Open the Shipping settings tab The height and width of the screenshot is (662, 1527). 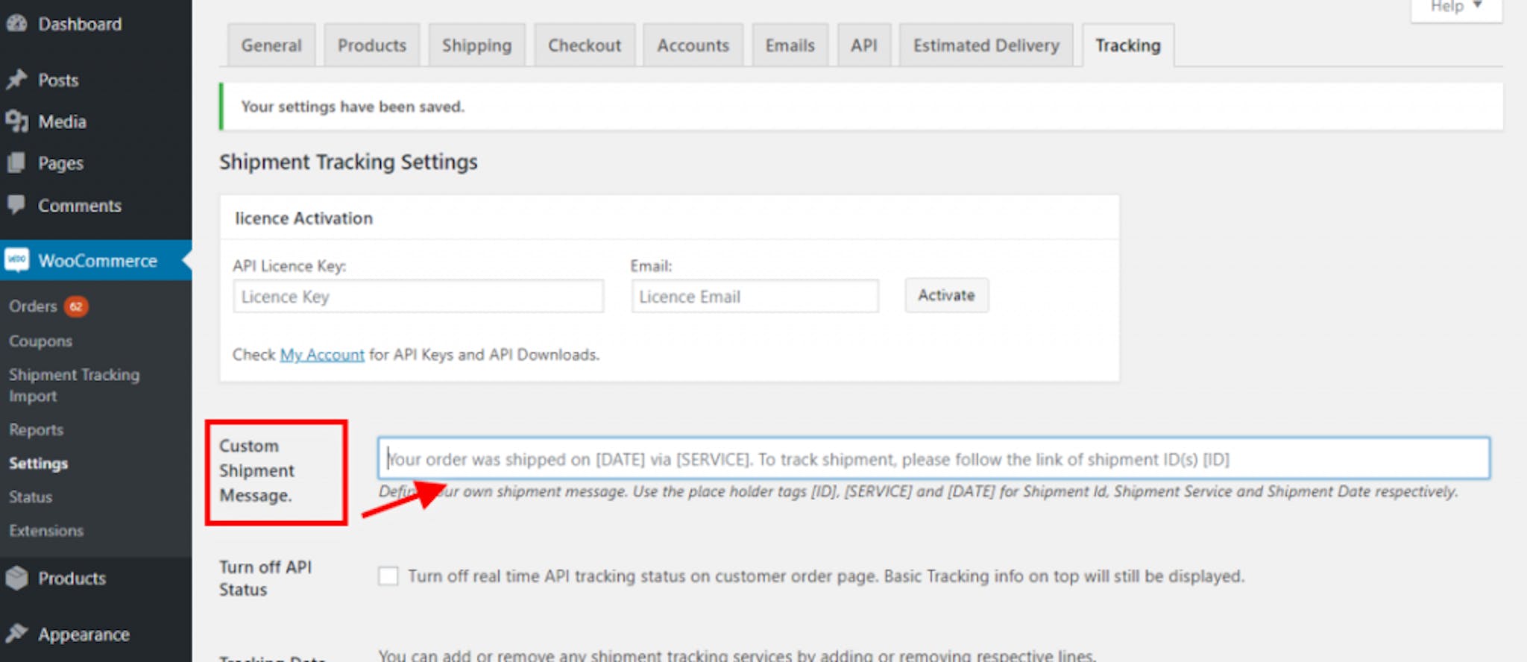477,45
